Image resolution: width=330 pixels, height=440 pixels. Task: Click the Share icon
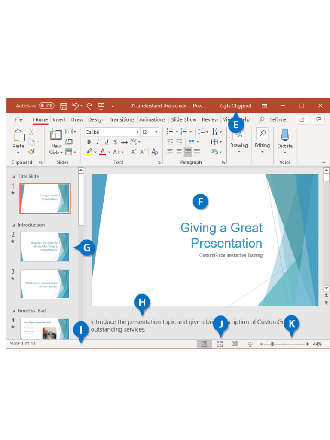[x=302, y=119]
